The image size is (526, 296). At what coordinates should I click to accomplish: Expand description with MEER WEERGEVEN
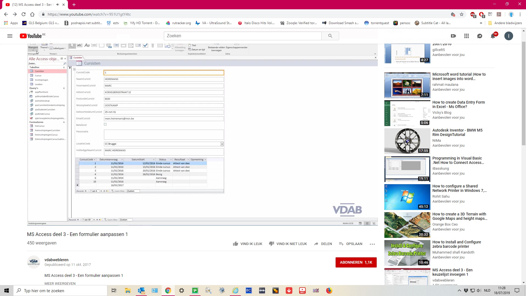click(x=60, y=283)
